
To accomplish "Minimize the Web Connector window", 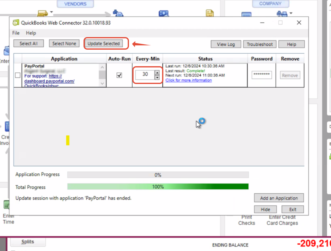I will tap(262, 23).
